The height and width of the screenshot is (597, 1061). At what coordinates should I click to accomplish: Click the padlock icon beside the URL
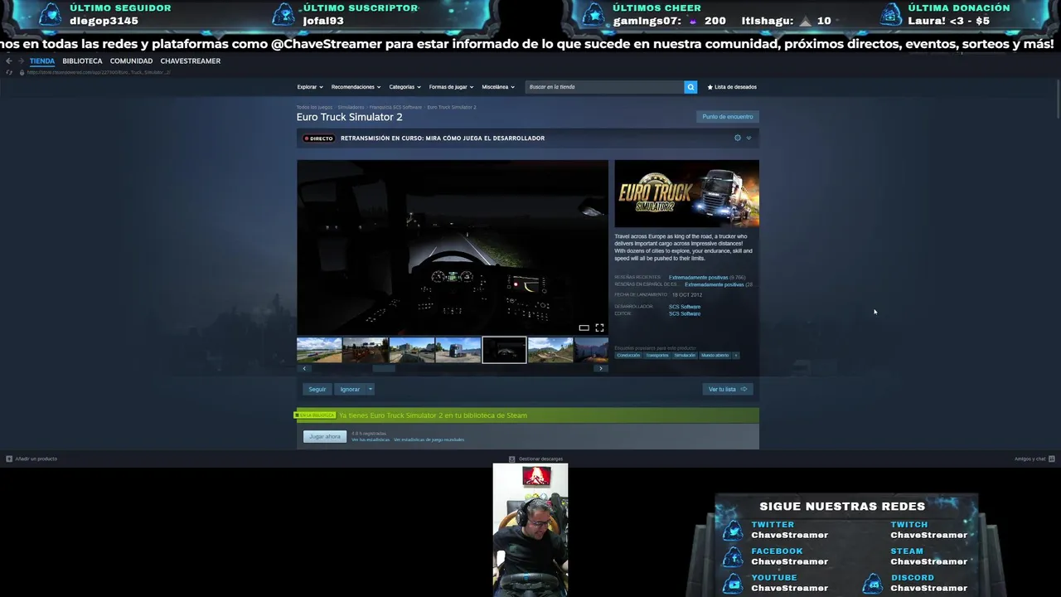click(x=22, y=72)
